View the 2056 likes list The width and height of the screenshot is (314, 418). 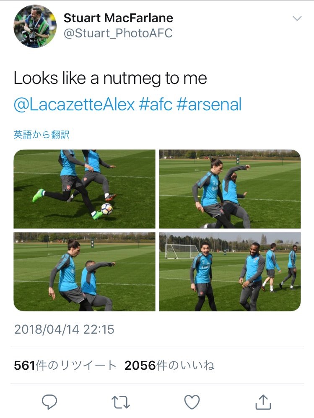[x=169, y=366]
